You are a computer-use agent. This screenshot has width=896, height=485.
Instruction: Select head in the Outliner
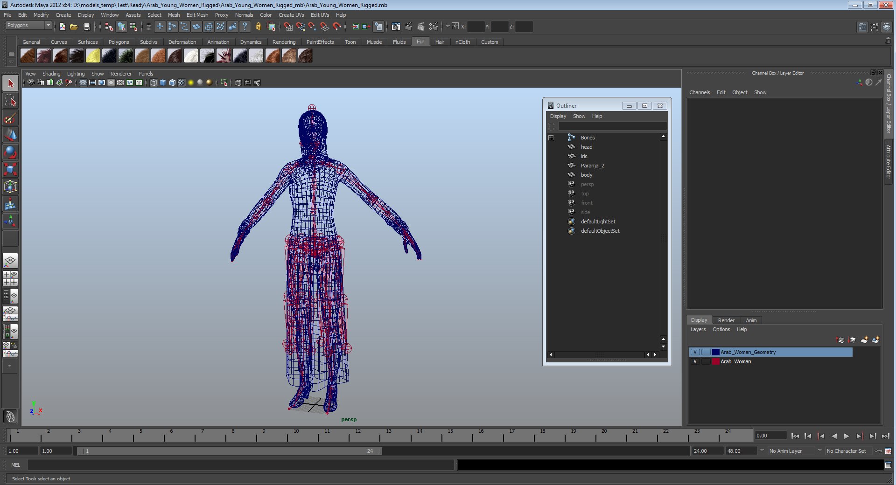click(587, 147)
